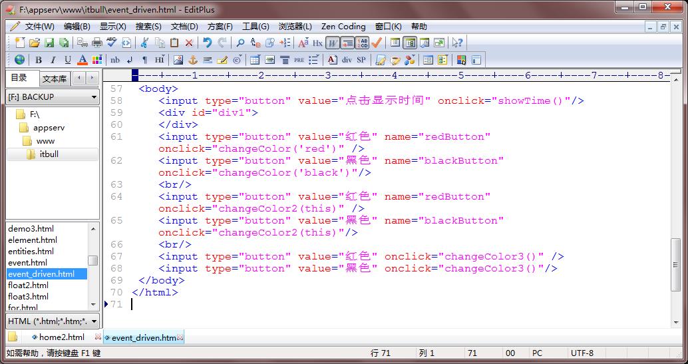Insert a div tag with the div icon
The height and width of the screenshot is (364, 688).
point(347,59)
